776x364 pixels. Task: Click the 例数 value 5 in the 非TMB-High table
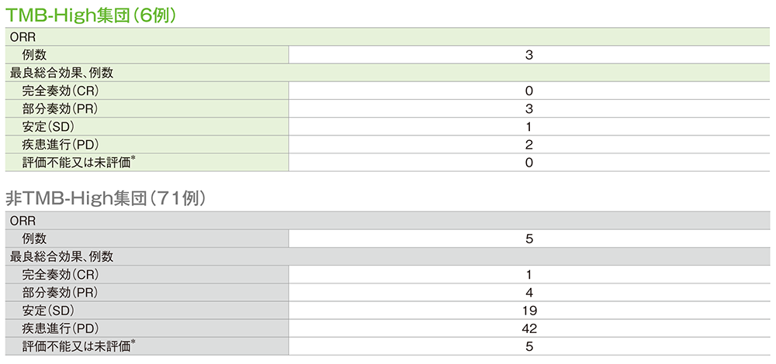(528, 239)
